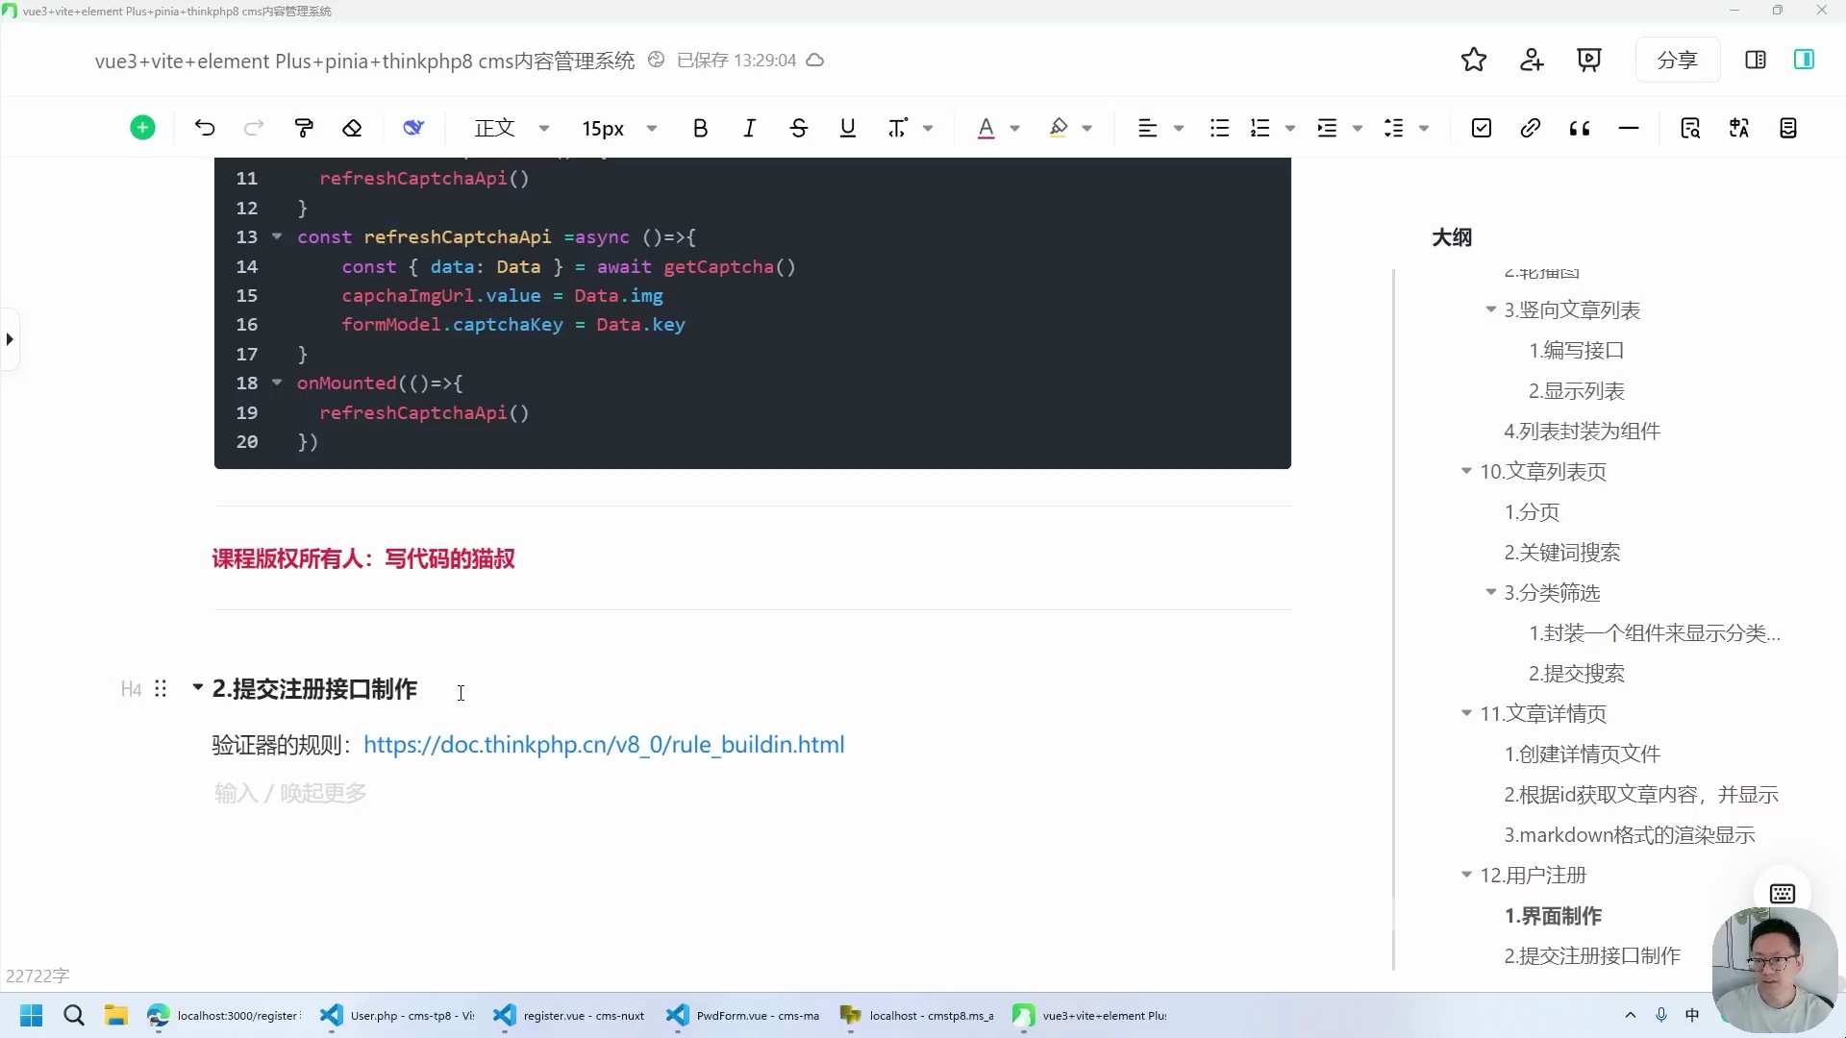Image resolution: width=1846 pixels, height=1038 pixels.
Task: Click the keyboard icon above webcam
Action: [x=1783, y=894]
